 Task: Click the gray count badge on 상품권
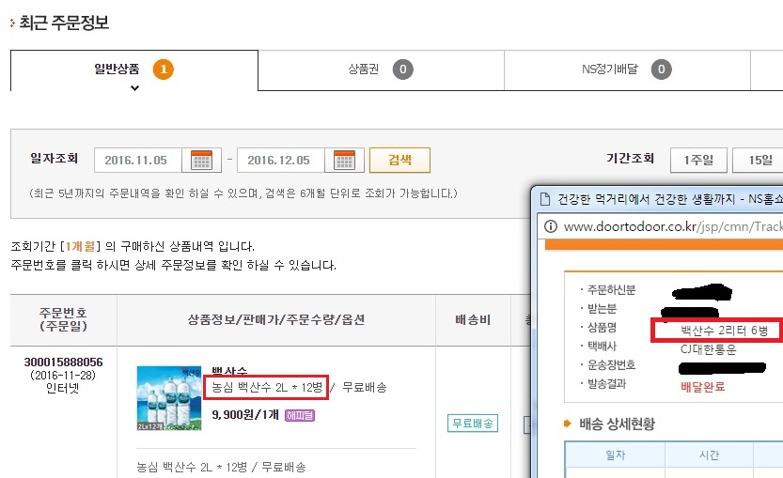pyautogui.click(x=403, y=69)
